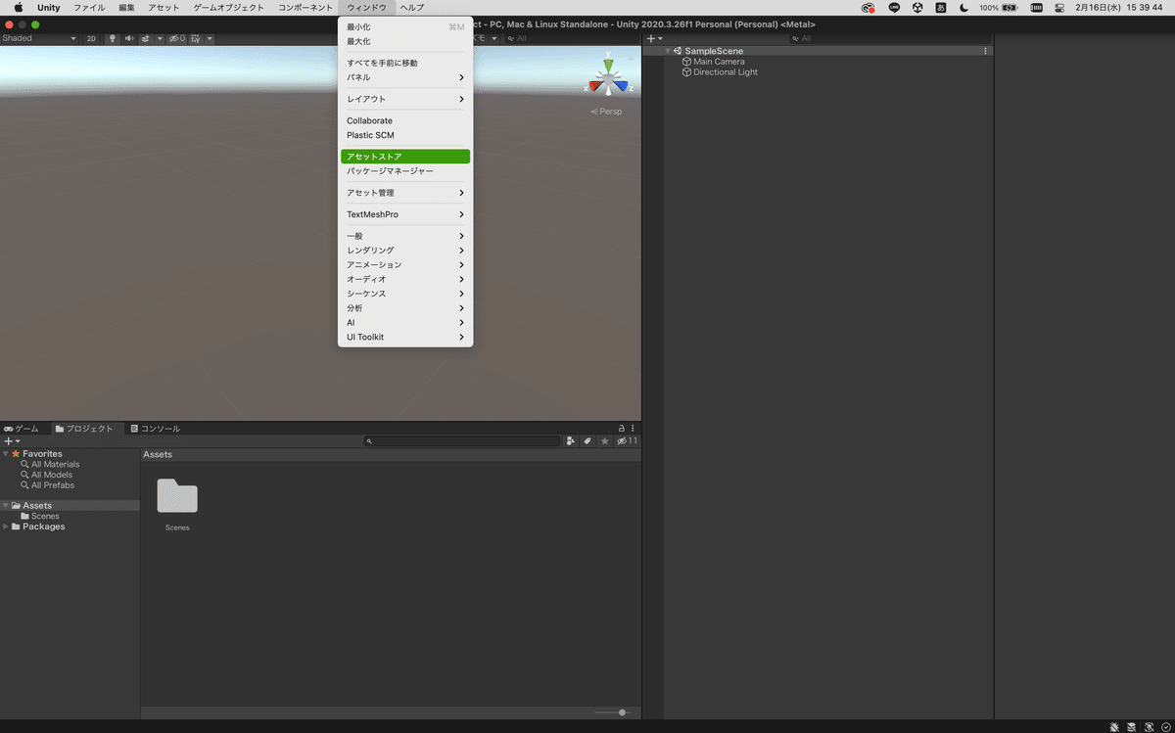Screen dimensions: 1175x733
Task: Toggle Persp projection label
Action: coord(606,112)
